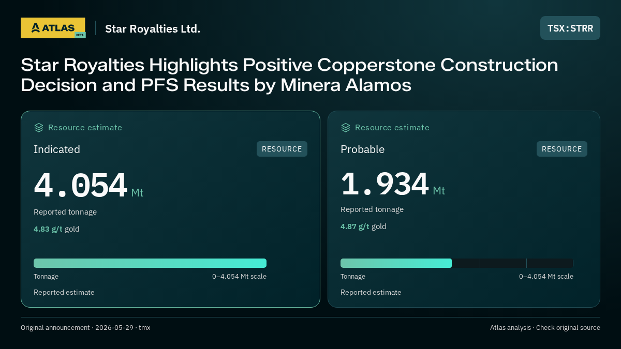
Task: Click the Probable tonnage progress bar
Action: coord(457,263)
